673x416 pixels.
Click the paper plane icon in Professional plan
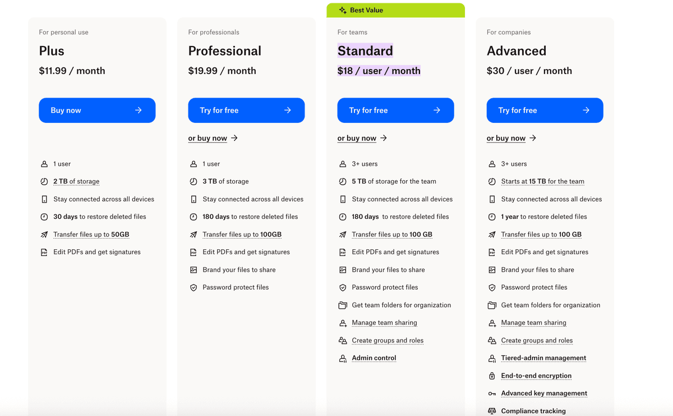(193, 235)
